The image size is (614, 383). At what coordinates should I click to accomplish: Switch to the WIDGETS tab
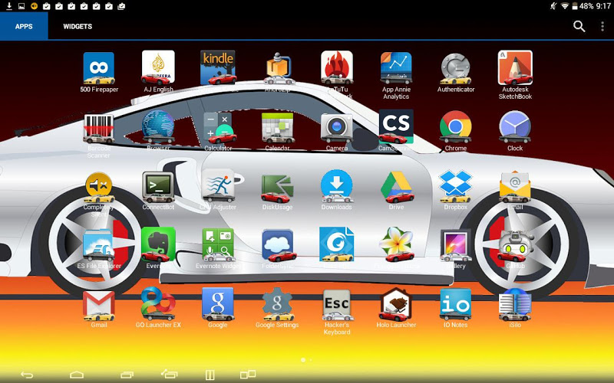pos(78,26)
